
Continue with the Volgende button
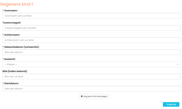[171, 104]
